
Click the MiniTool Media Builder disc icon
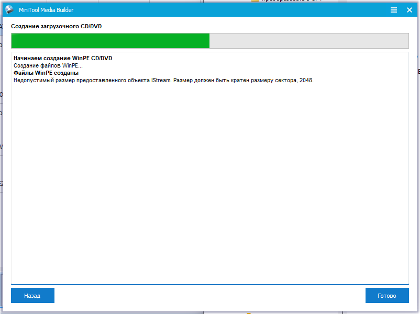pyautogui.click(x=9, y=9)
